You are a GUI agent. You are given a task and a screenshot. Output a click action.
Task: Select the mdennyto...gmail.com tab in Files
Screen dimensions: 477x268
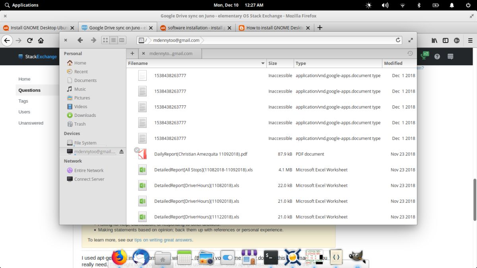170,53
